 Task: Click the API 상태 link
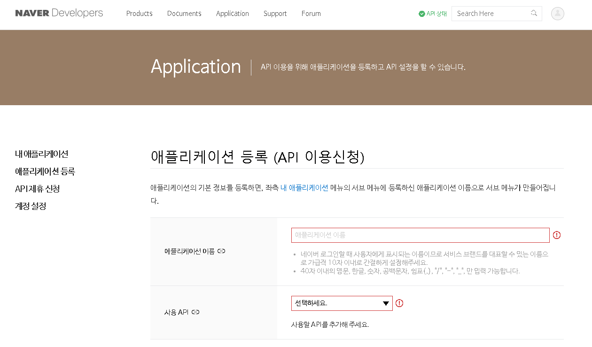(x=433, y=14)
